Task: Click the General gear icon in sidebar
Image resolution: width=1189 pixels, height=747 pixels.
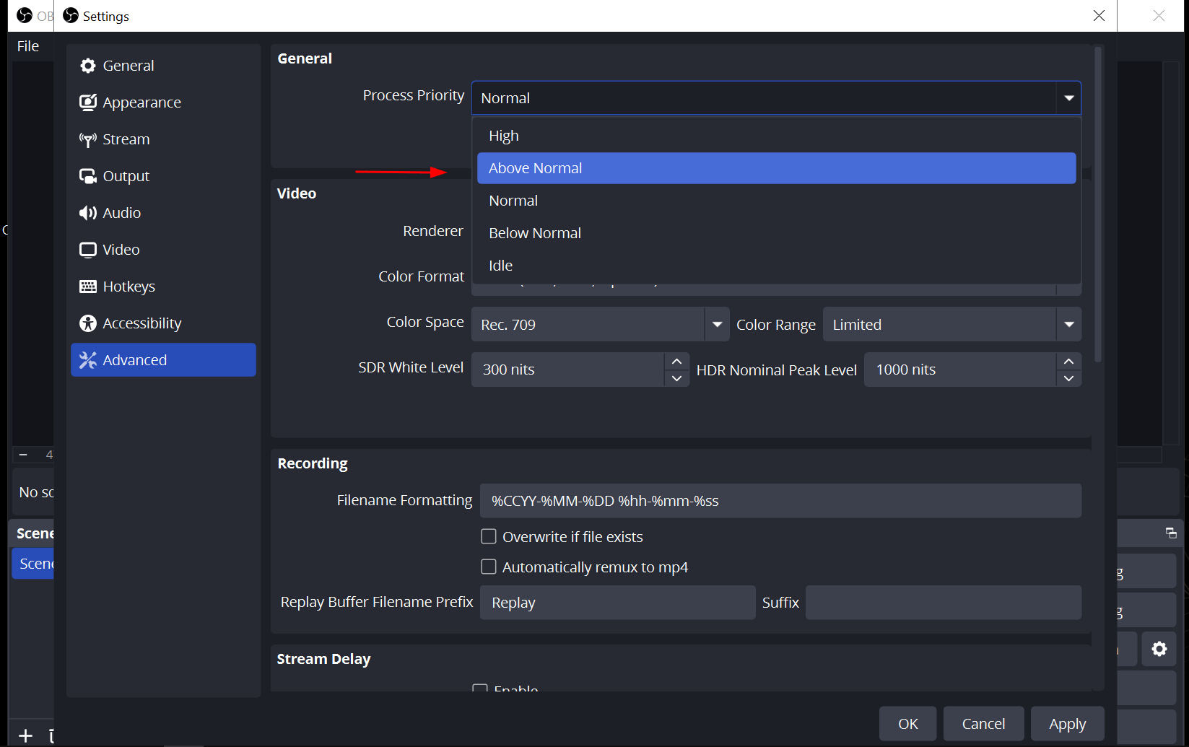Action: point(88,66)
